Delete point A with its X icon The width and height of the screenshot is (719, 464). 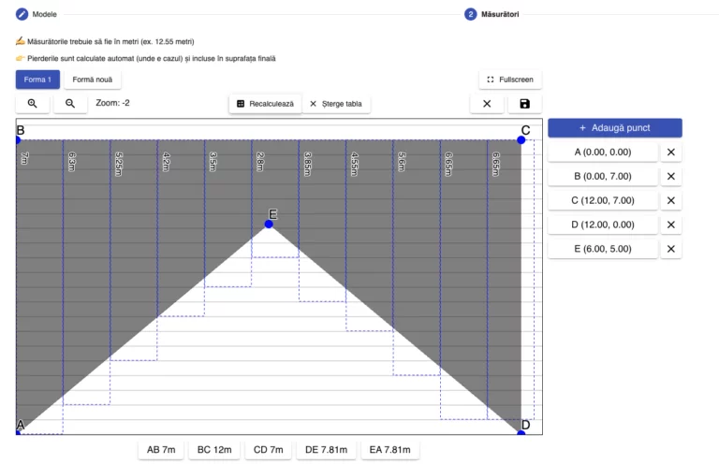(670, 152)
